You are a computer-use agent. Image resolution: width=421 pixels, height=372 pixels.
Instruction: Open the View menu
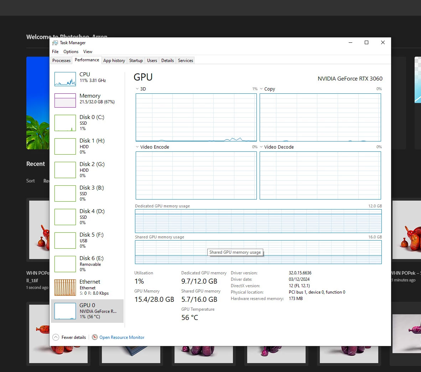click(88, 52)
